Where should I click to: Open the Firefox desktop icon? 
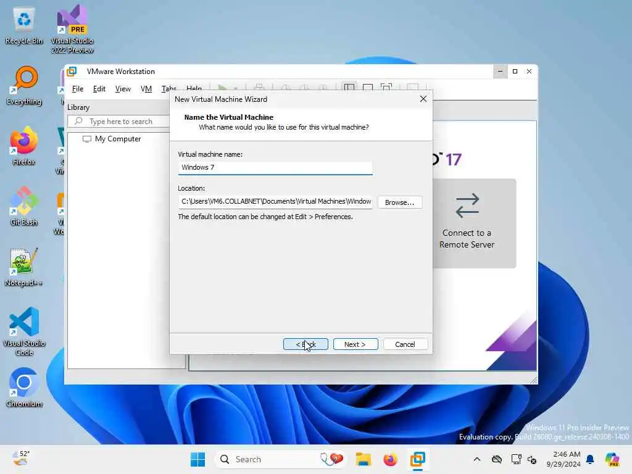point(24,146)
